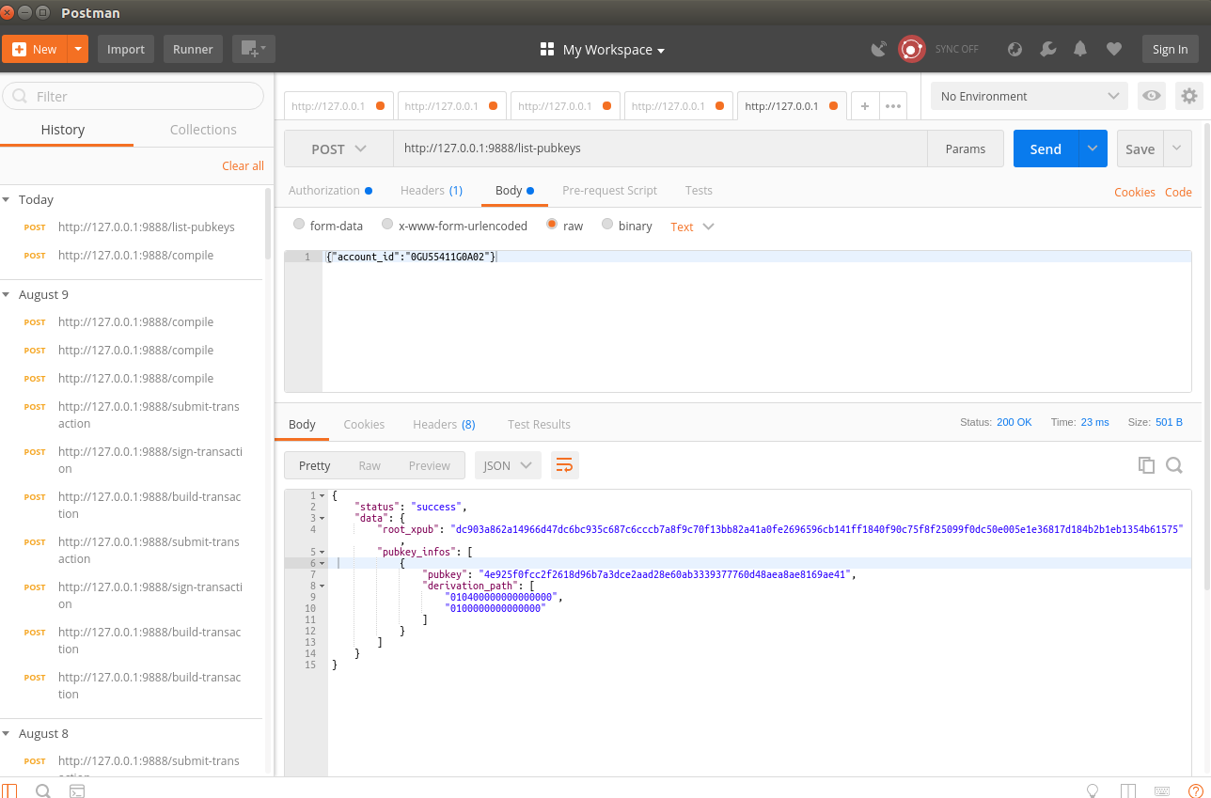Click the heart icon in the header
Screen dimensions: 1211x798
(1114, 49)
